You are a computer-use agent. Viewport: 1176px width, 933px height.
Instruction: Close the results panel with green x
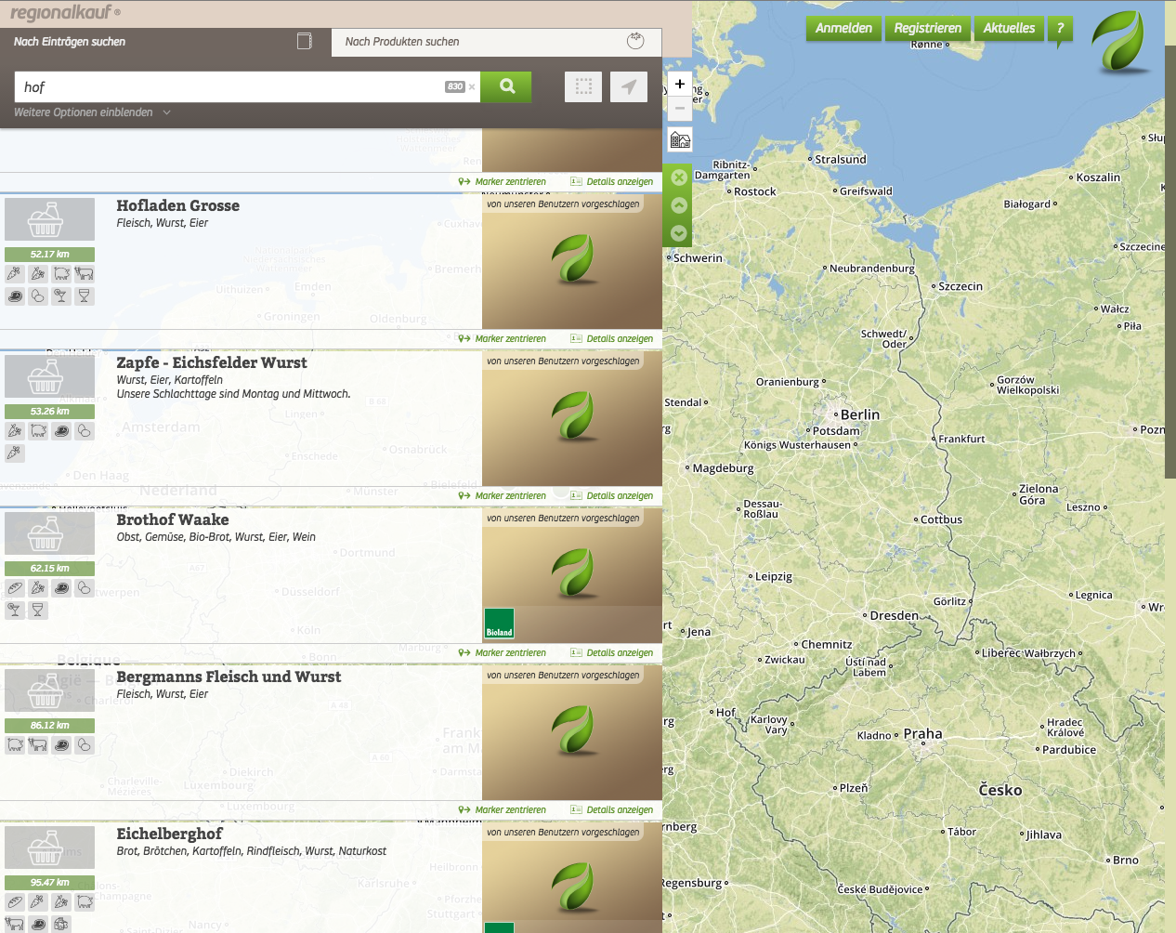tap(679, 177)
